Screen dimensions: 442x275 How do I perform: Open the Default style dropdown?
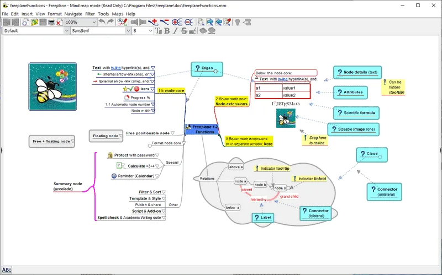66,31
